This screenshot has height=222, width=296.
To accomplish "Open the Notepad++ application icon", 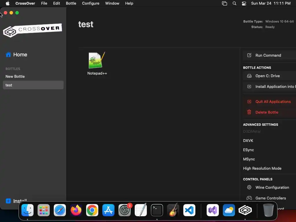I will click(x=97, y=60).
